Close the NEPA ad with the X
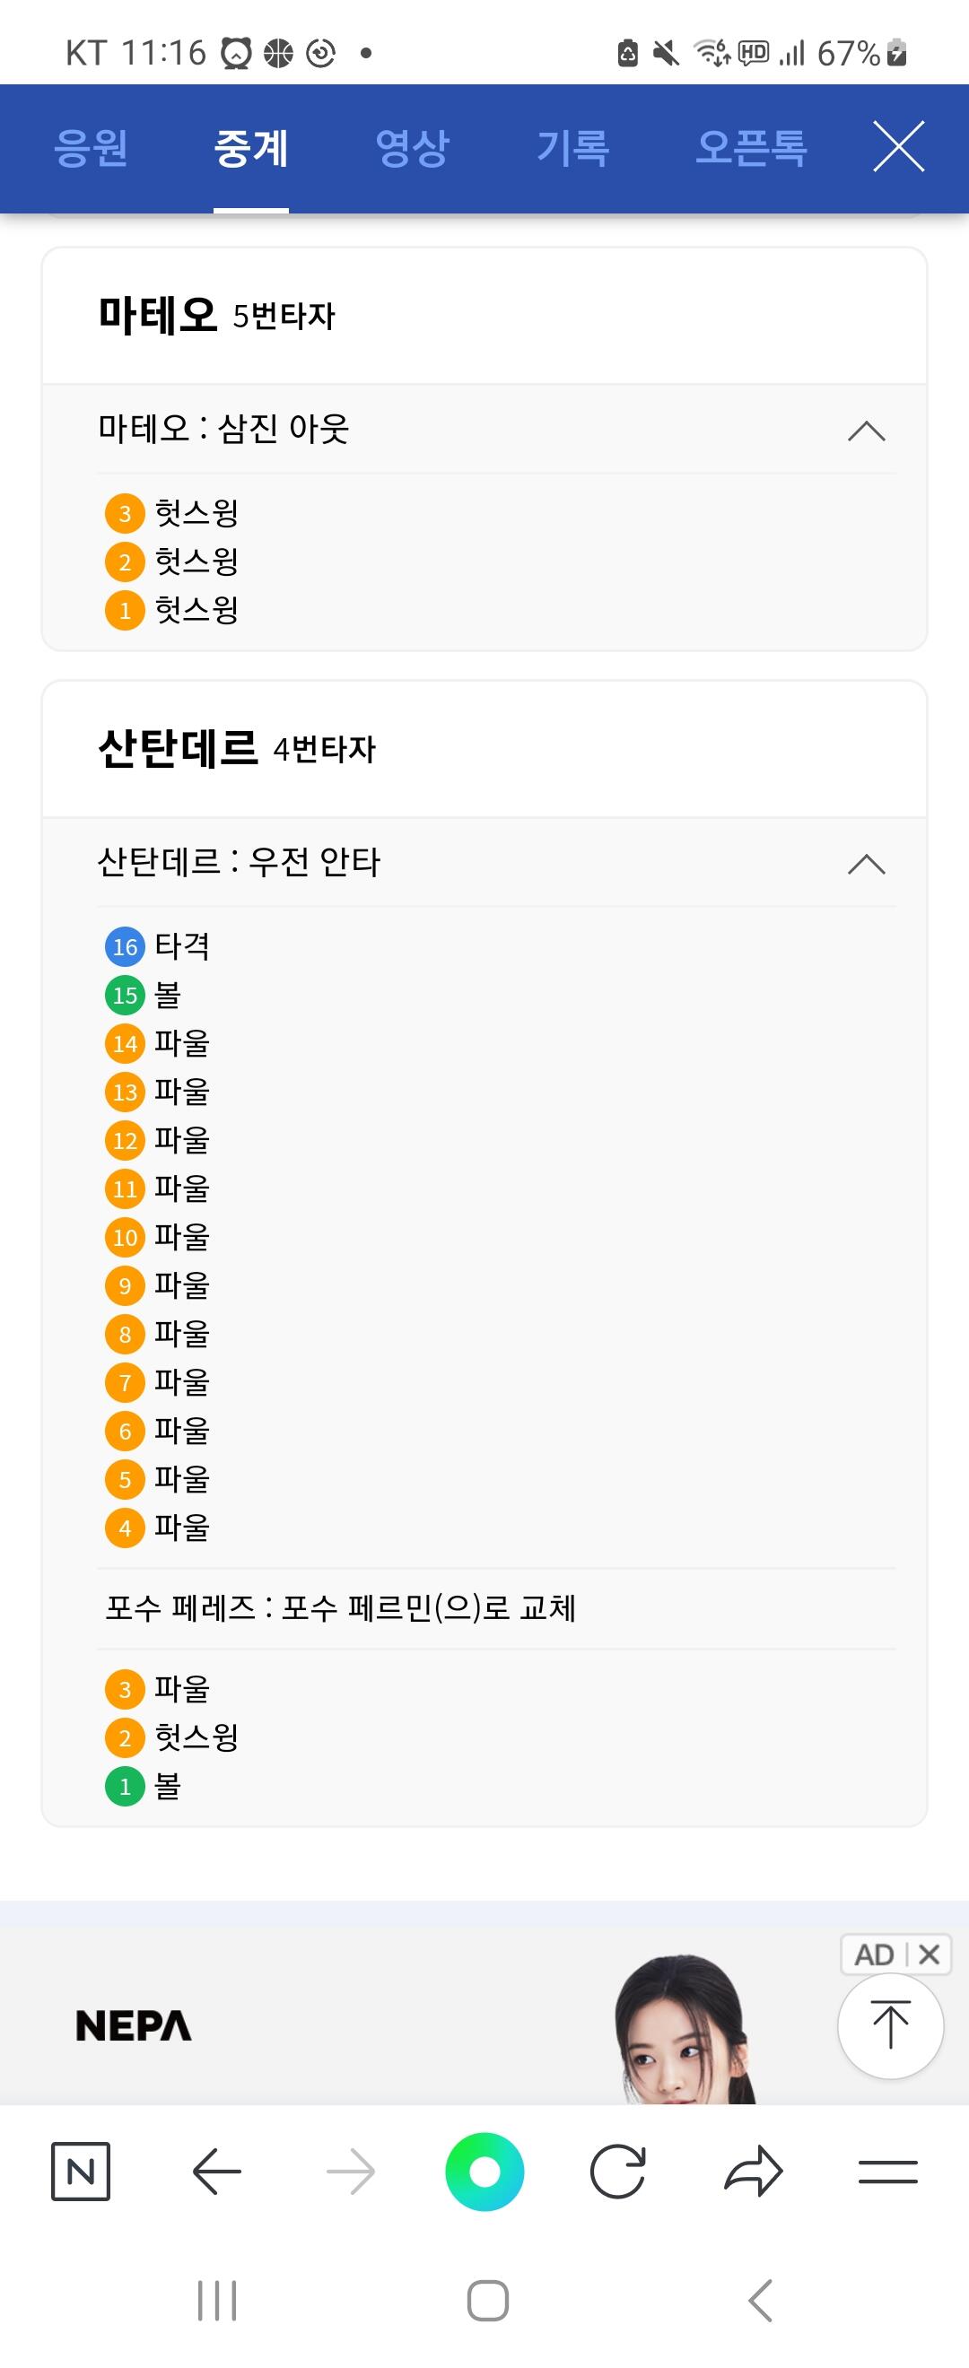Image resolution: width=969 pixels, height=2368 pixels. tap(929, 1954)
